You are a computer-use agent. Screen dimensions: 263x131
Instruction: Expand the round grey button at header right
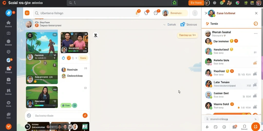coord(195,13)
